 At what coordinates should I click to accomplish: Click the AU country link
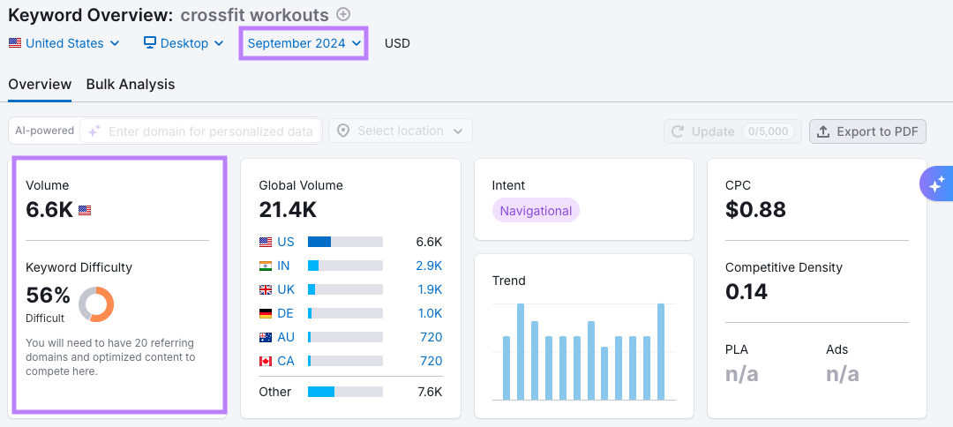pos(286,337)
